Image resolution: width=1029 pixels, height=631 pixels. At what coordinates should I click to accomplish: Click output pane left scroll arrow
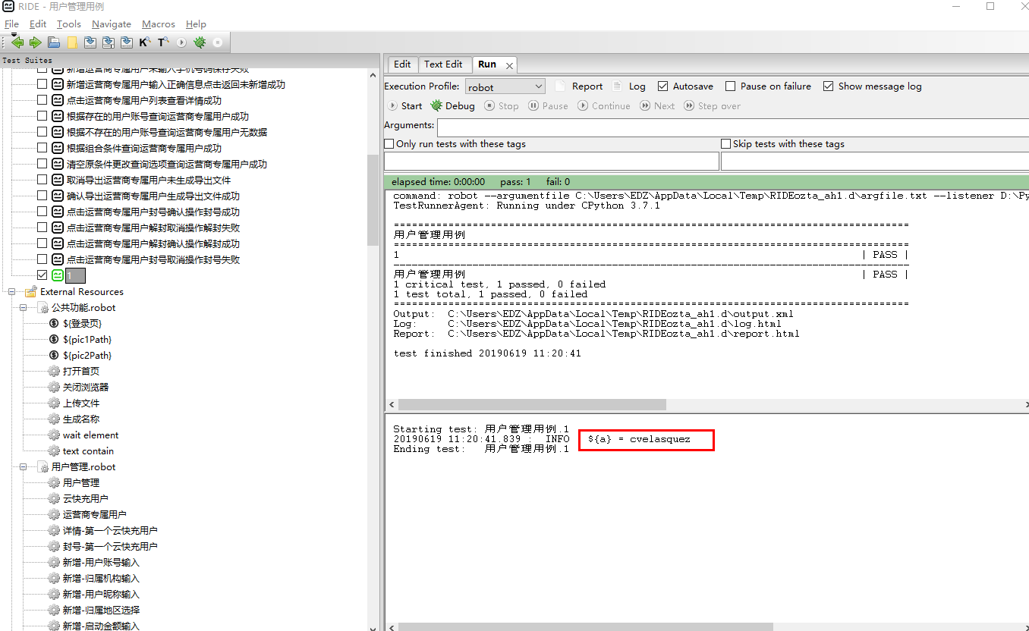point(392,405)
